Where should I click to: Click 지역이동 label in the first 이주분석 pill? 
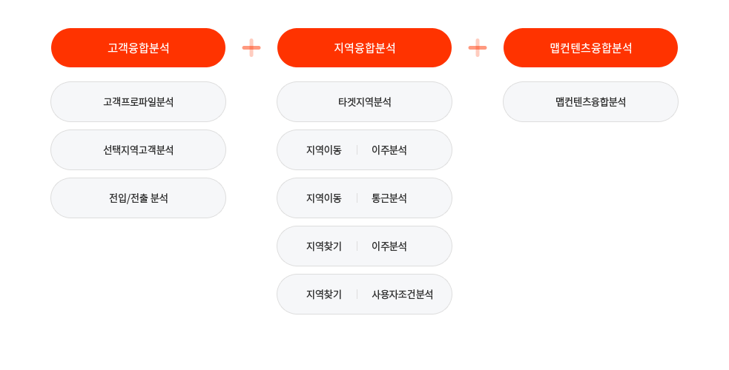pyautogui.click(x=323, y=150)
